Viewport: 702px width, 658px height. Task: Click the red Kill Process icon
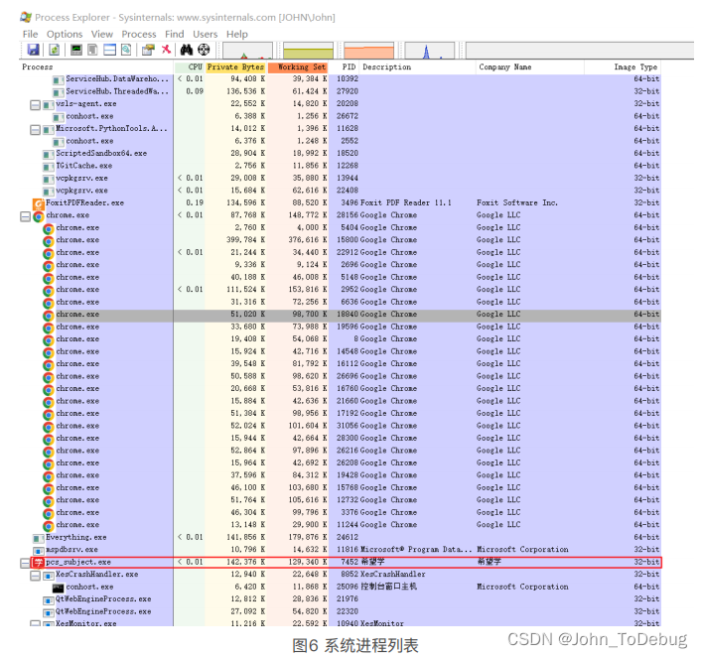pyautogui.click(x=166, y=50)
